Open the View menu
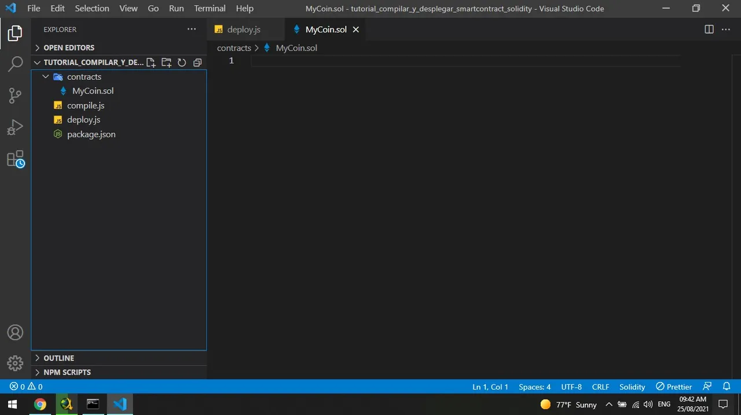 (x=129, y=8)
